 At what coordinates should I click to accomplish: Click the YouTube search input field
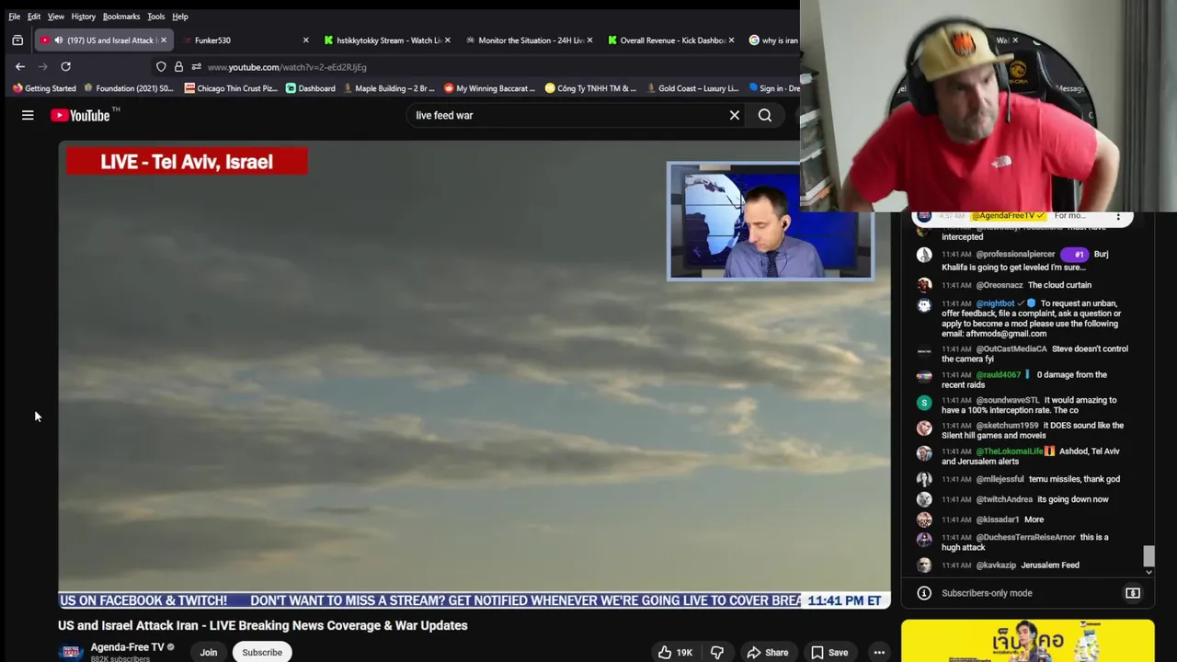[x=566, y=115]
